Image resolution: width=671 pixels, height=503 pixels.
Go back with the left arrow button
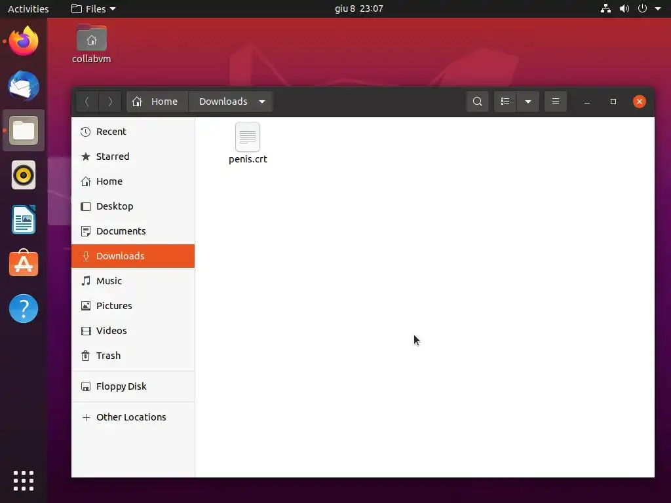pos(87,102)
